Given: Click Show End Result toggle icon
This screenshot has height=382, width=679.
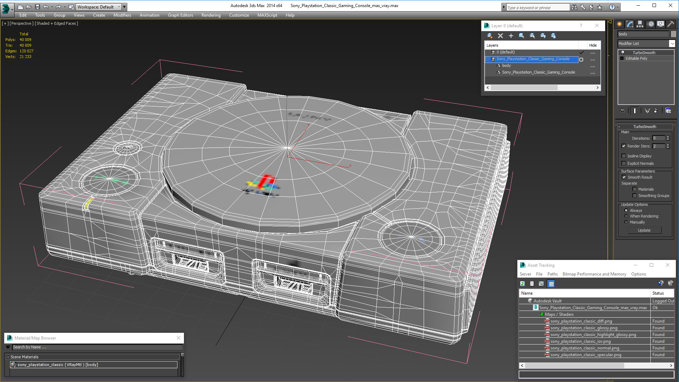Looking at the screenshot, I should tap(635, 111).
